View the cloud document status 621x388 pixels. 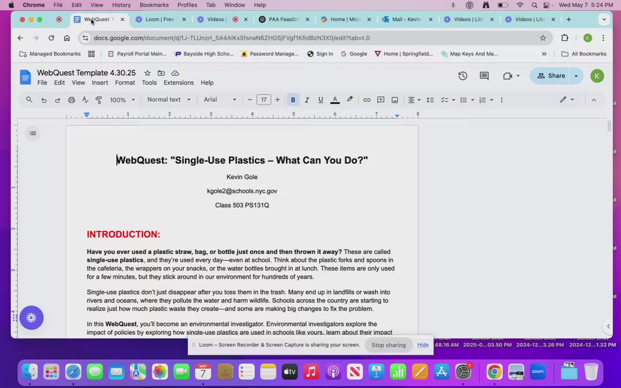tap(175, 73)
